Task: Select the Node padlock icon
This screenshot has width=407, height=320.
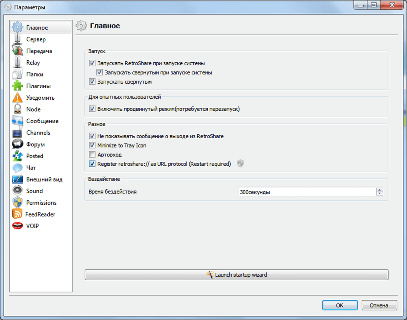Action: [17, 109]
